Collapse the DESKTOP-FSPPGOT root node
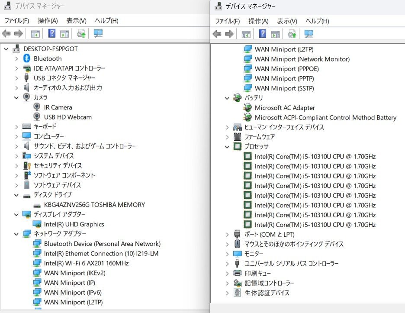Viewport: 405px width, 313px height. click(6, 49)
